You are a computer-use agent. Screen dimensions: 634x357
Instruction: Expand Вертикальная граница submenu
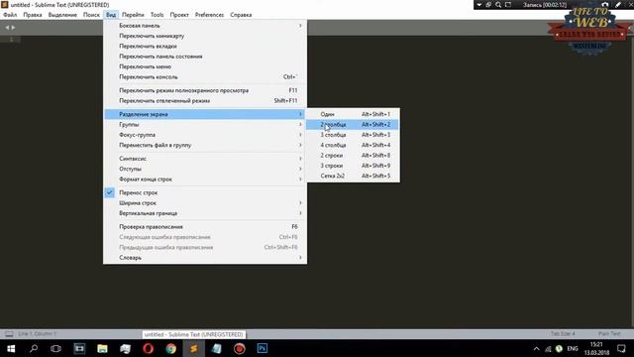click(x=205, y=213)
